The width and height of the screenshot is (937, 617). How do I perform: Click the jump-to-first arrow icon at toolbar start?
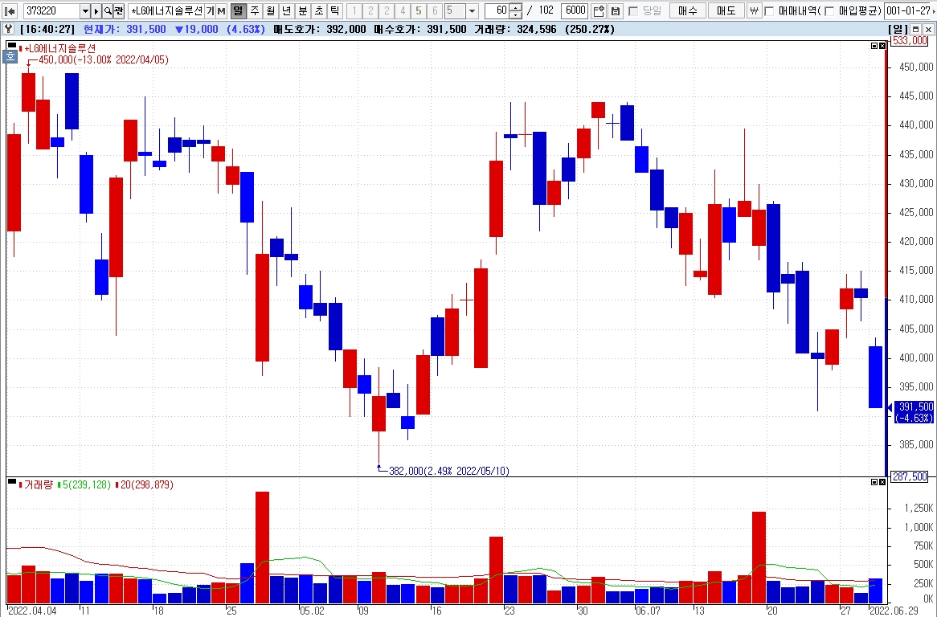(x=10, y=10)
